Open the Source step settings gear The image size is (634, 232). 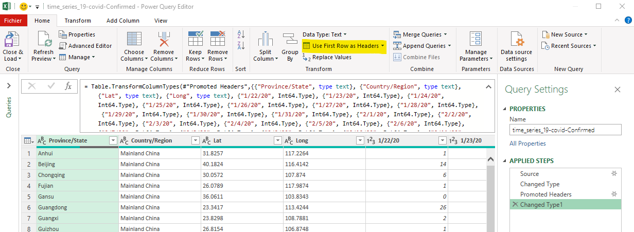click(613, 174)
